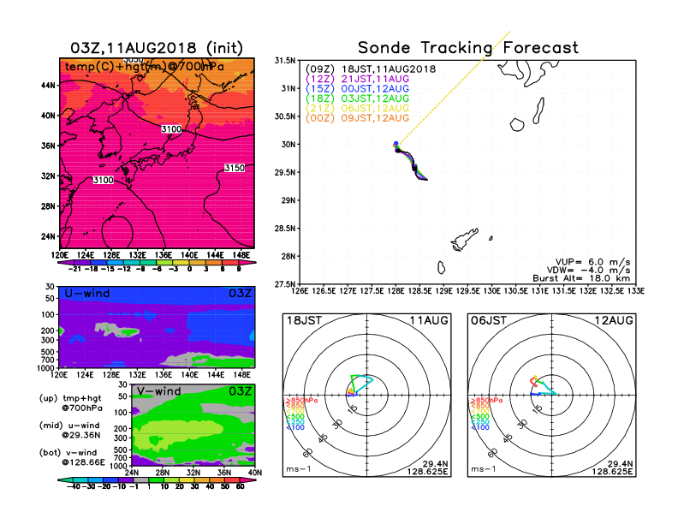Click the "Sonde Tracking Forecast" title

tap(468, 48)
